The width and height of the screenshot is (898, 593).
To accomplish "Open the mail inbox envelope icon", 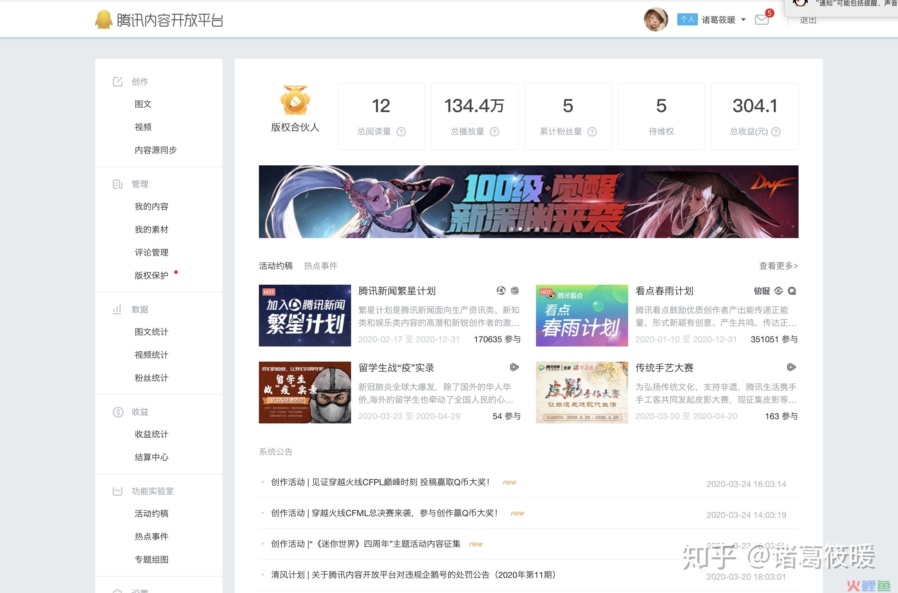I will 761,20.
